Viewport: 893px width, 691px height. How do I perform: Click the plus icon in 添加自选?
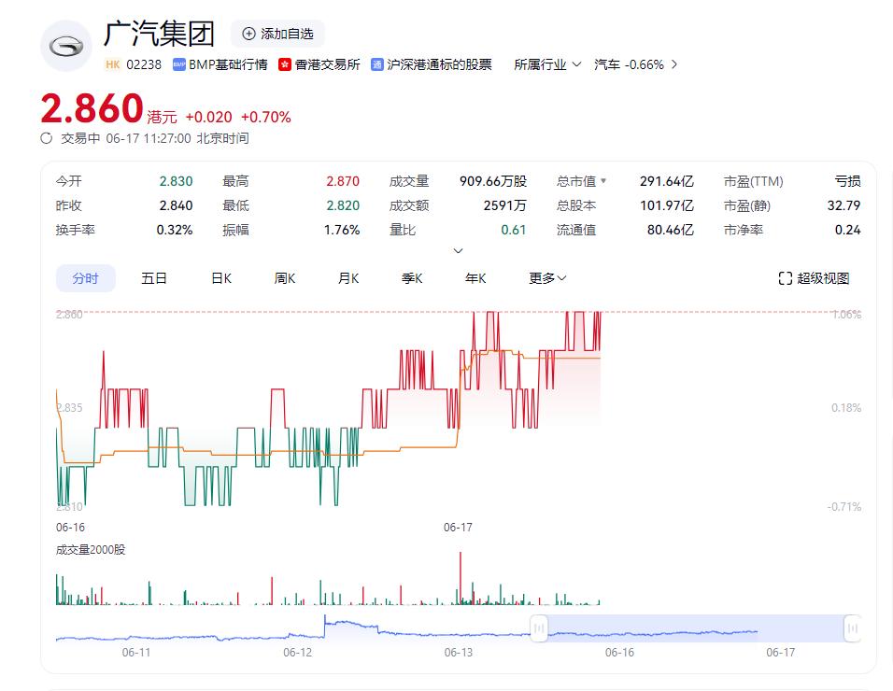pos(248,35)
